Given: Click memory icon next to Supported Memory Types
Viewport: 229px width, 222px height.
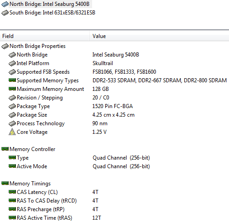Looking at the screenshot, I should [x=12, y=80].
